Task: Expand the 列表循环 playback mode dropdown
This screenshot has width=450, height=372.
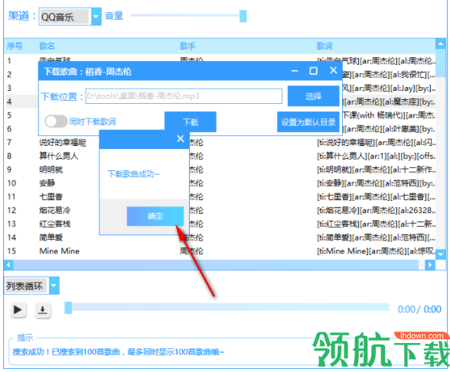Action: 54,286
